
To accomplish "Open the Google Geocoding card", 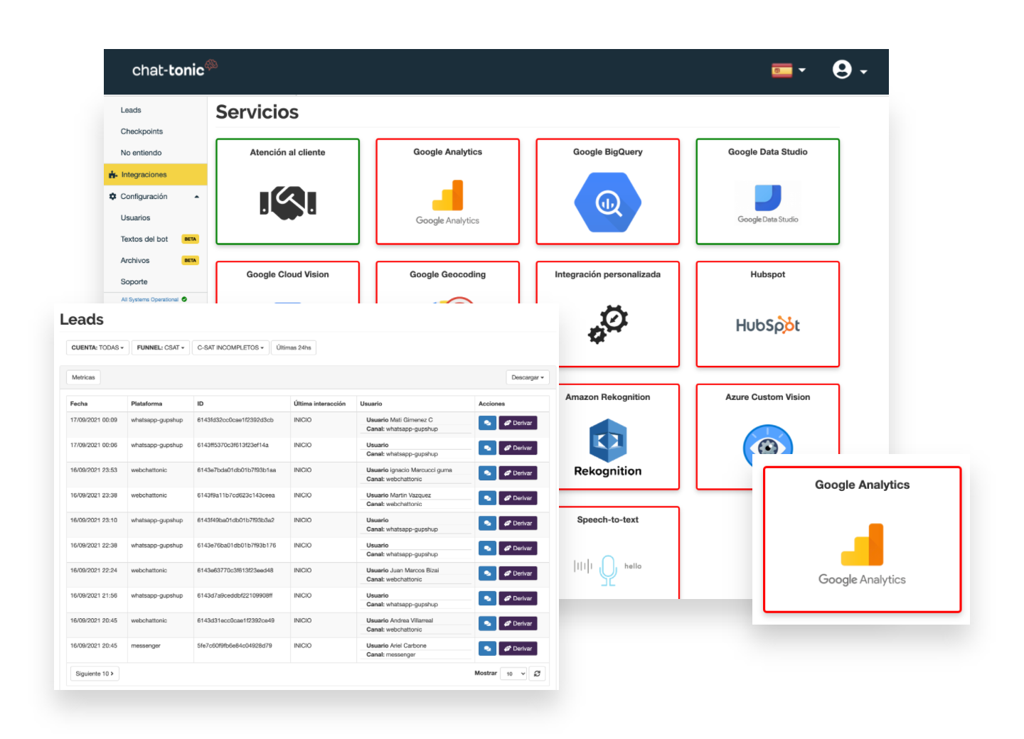I will point(448,282).
